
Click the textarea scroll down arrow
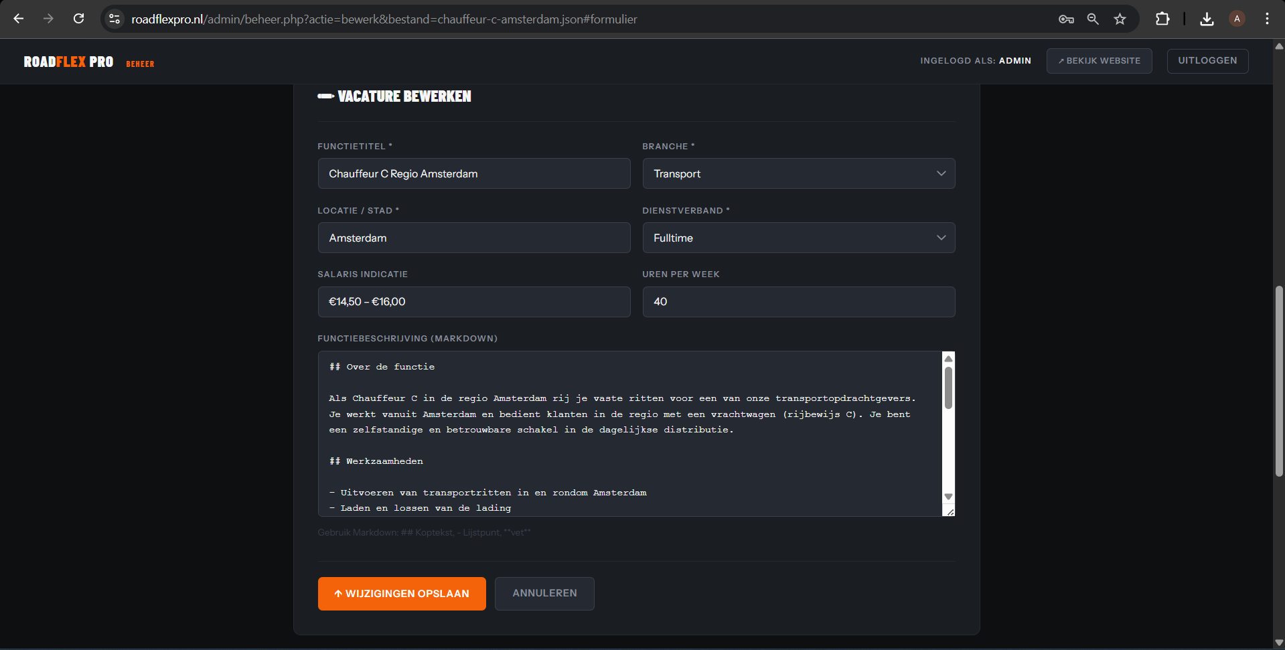[948, 497]
